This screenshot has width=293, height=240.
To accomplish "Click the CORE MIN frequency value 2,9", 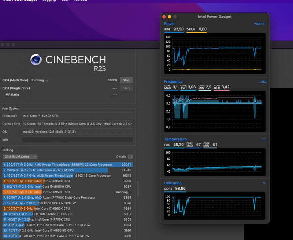I will tap(208, 87).
